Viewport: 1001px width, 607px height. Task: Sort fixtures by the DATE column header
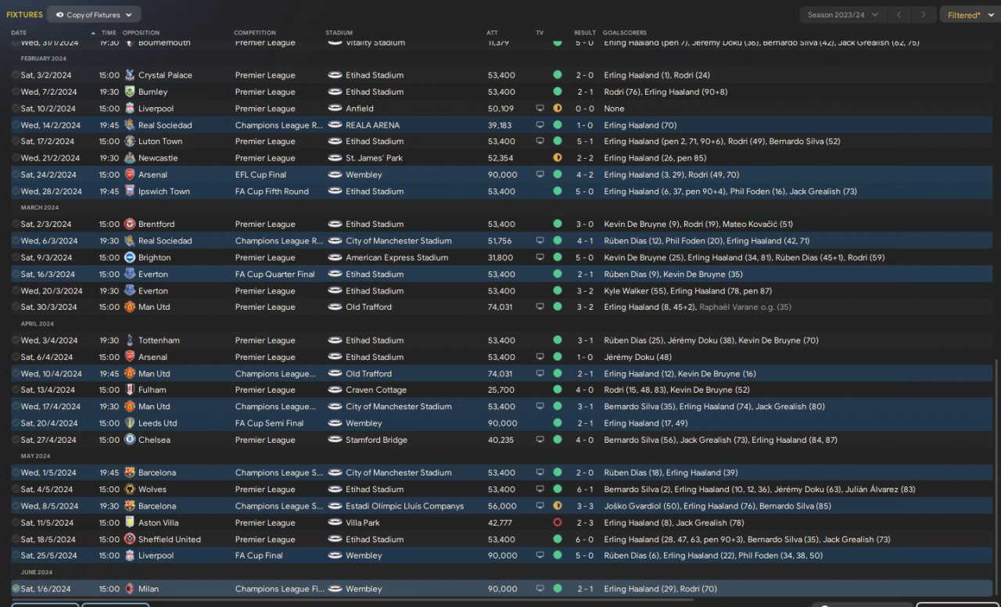point(19,33)
